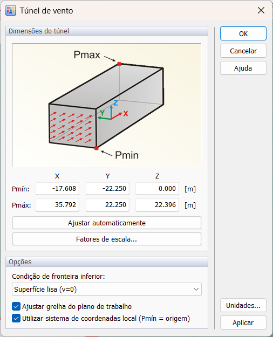Confirm with the OK button

[243, 33]
